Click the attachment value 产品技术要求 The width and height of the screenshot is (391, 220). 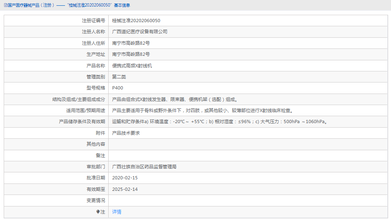126,133
